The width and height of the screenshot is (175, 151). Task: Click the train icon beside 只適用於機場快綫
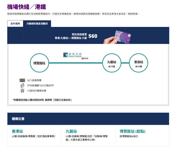tap(22, 91)
